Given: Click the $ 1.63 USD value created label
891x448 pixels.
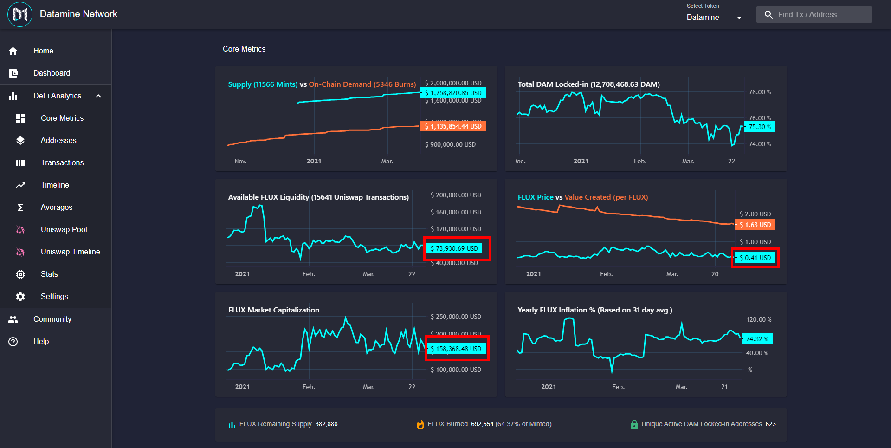Looking at the screenshot, I should [755, 225].
